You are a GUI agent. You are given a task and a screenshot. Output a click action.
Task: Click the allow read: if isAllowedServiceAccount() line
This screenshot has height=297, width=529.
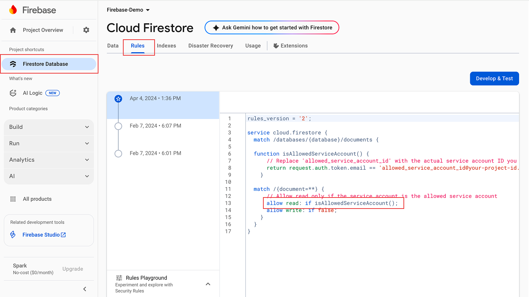(332, 203)
